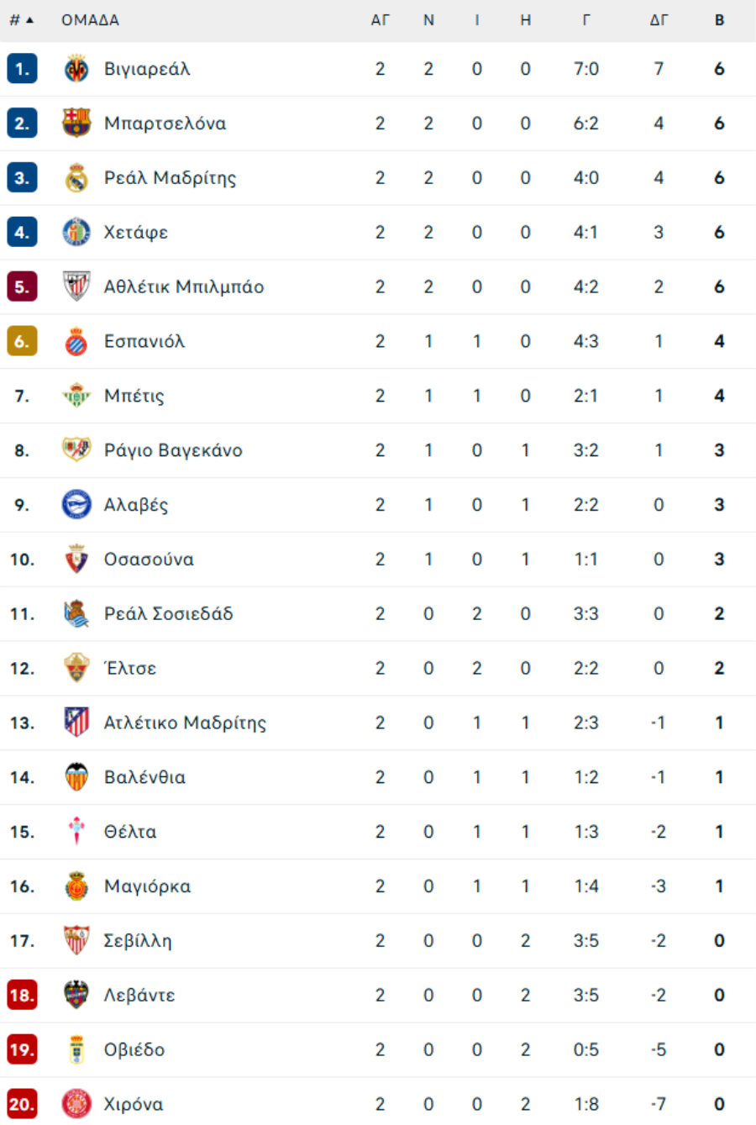Click the Villarreal club crest icon
This screenshot has height=1125, width=756.
pos(76,69)
